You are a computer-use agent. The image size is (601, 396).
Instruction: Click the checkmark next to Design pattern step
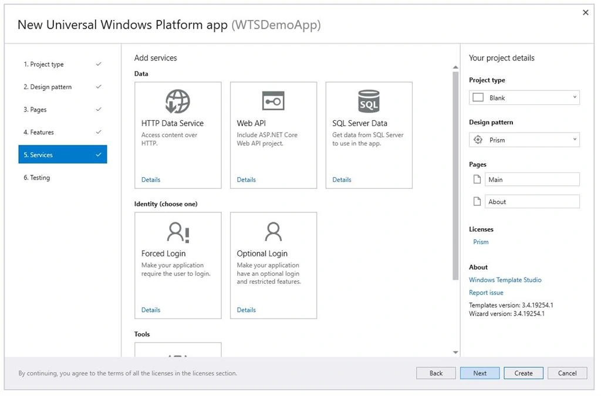[x=99, y=87]
